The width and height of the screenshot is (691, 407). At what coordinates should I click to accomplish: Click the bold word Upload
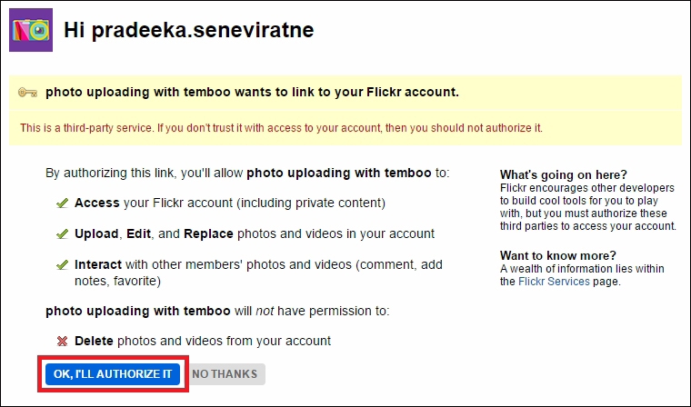(x=96, y=233)
